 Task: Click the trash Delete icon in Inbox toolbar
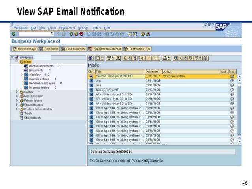pyautogui.click(x=135, y=58)
